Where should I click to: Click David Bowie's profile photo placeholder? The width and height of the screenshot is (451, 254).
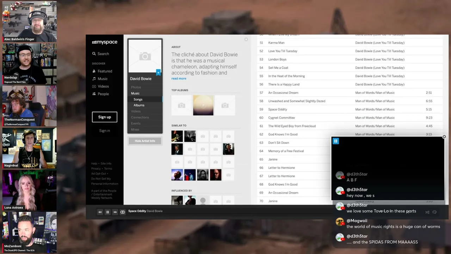[x=145, y=56]
